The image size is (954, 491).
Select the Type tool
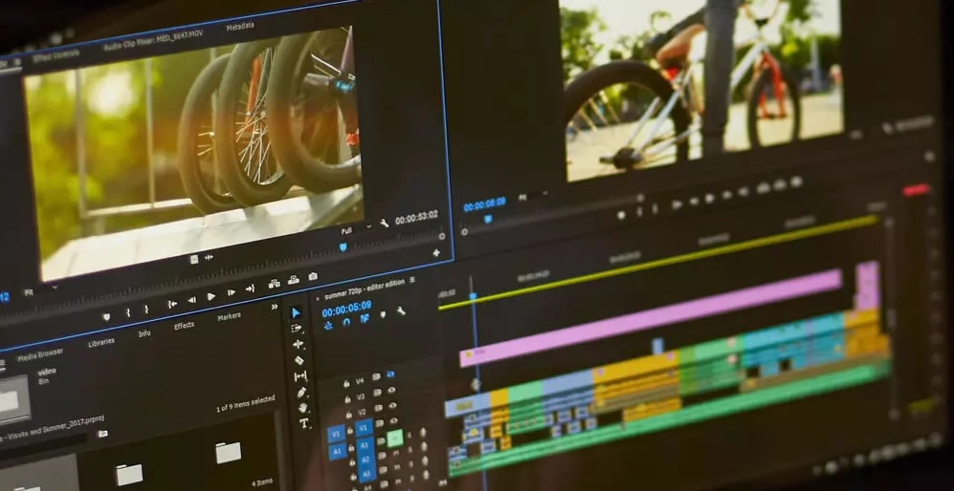(304, 423)
